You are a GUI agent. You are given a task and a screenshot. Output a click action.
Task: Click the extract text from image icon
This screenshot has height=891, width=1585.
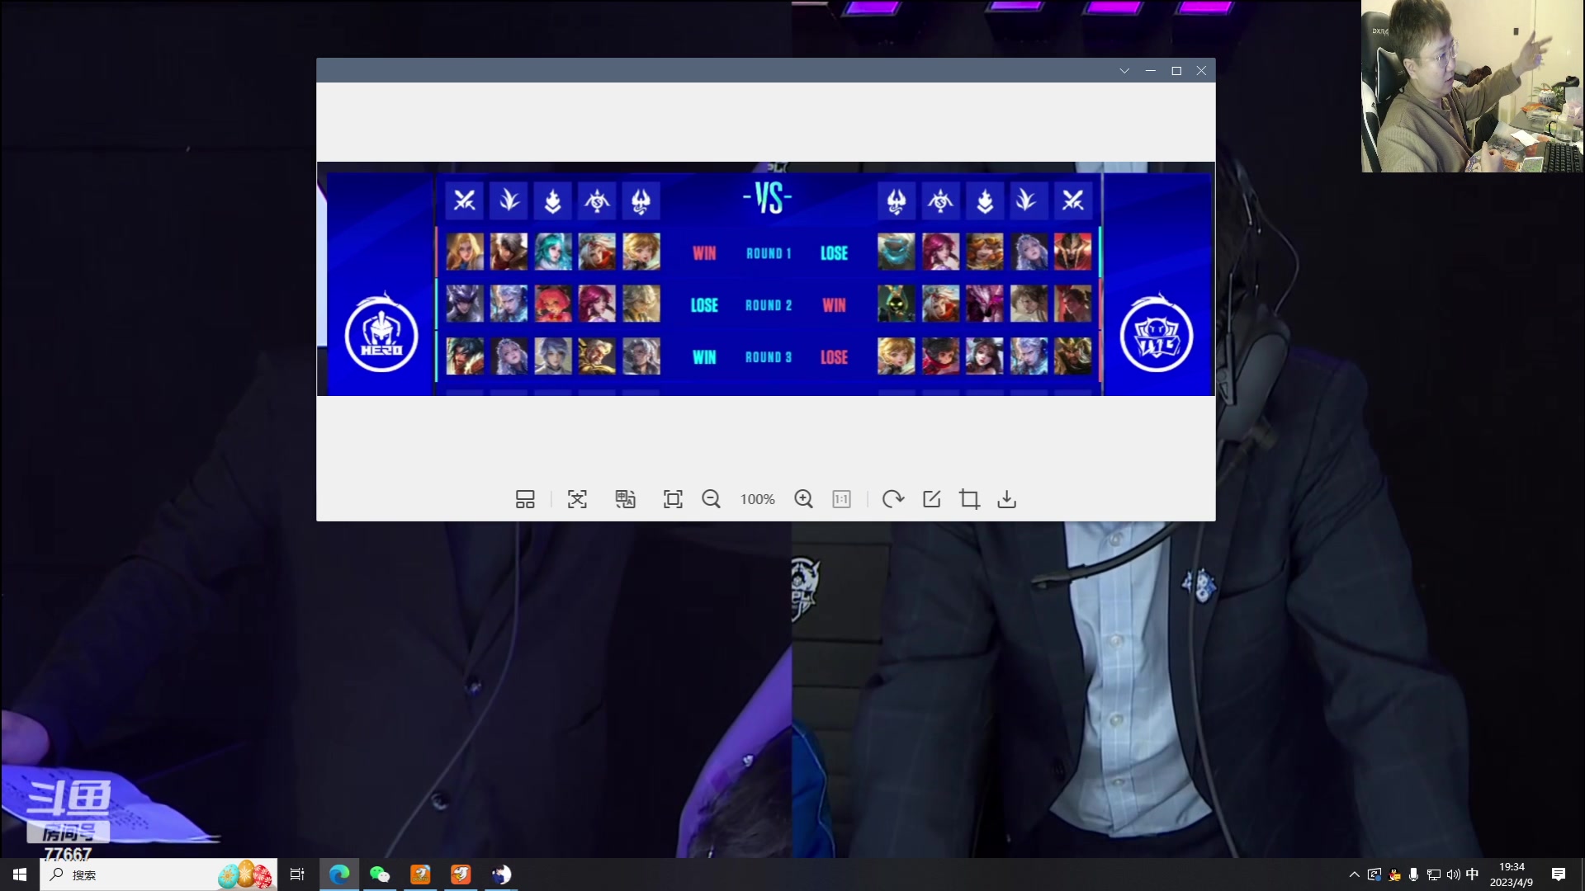(x=577, y=499)
